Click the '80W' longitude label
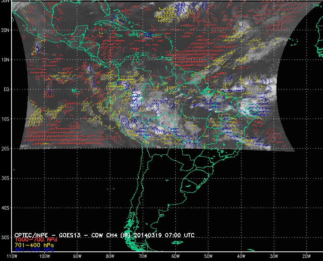The width and height of the screenshot is (323, 261). 110,256
